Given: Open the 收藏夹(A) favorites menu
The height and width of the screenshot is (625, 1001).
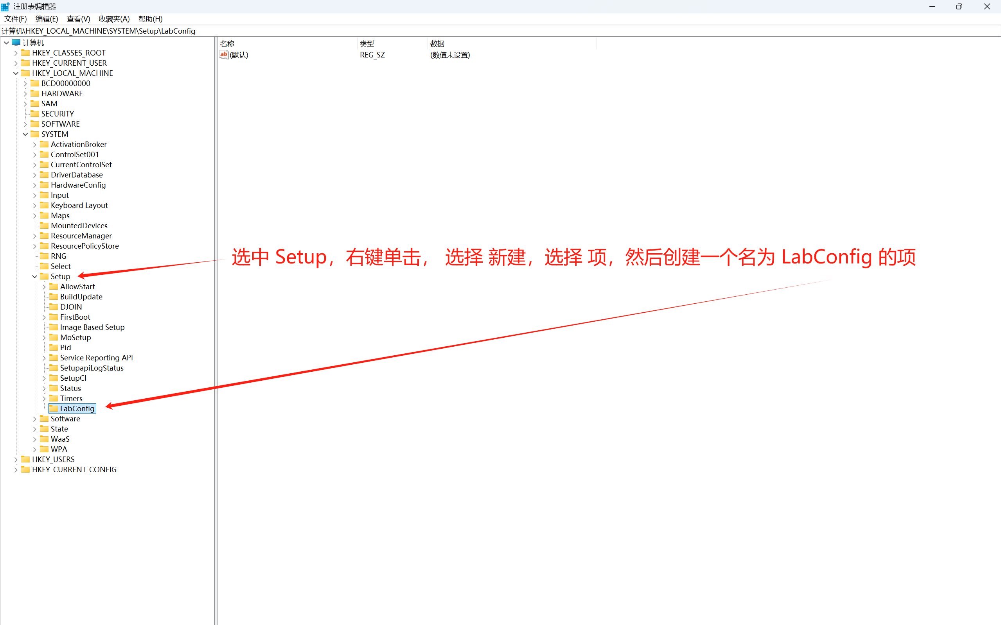Looking at the screenshot, I should 114,19.
